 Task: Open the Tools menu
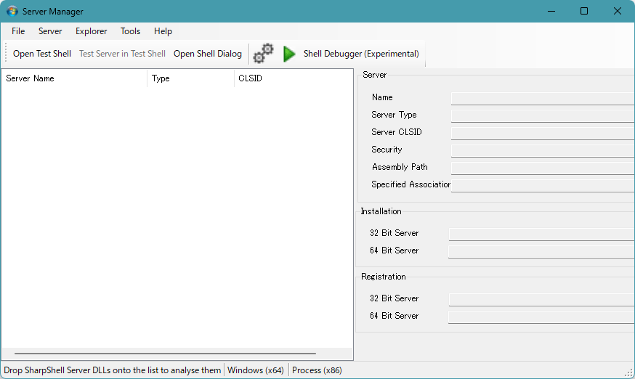[131, 31]
